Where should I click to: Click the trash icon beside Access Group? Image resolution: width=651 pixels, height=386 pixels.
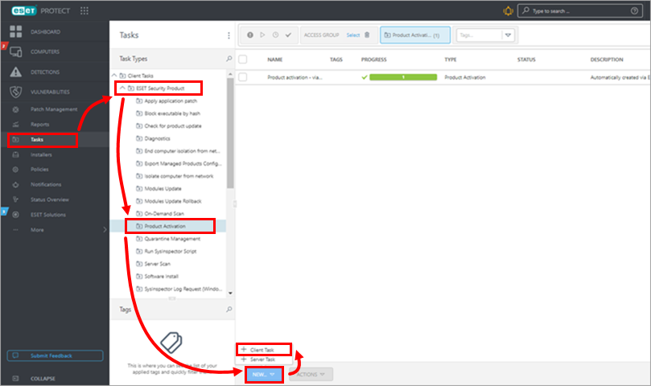(368, 35)
